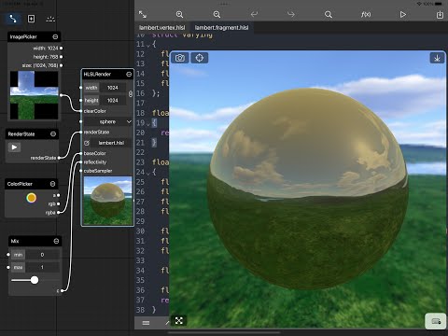448x336 pixels.
Task: Download the rendered preview image
Action: click(437, 58)
